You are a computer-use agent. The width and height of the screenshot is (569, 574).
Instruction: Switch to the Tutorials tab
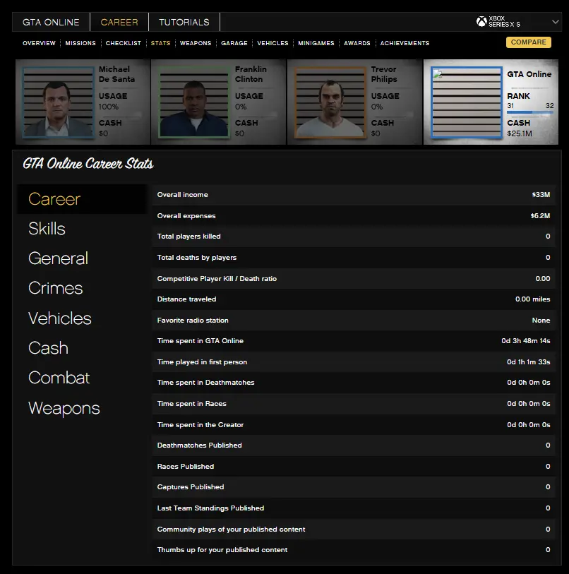(184, 22)
